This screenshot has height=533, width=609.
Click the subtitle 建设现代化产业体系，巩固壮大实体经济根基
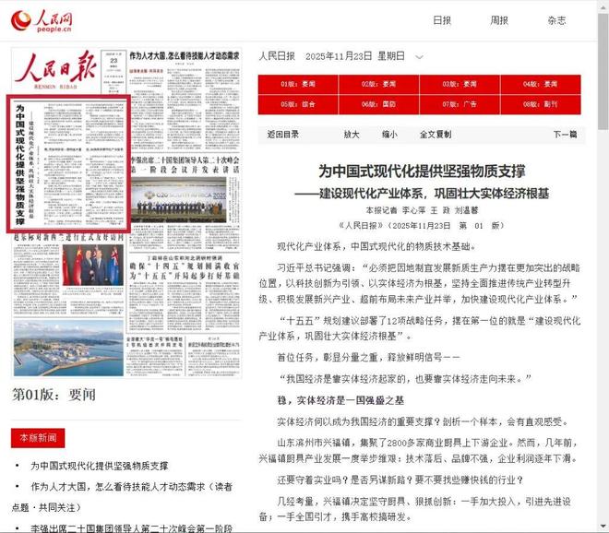click(422, 194)
